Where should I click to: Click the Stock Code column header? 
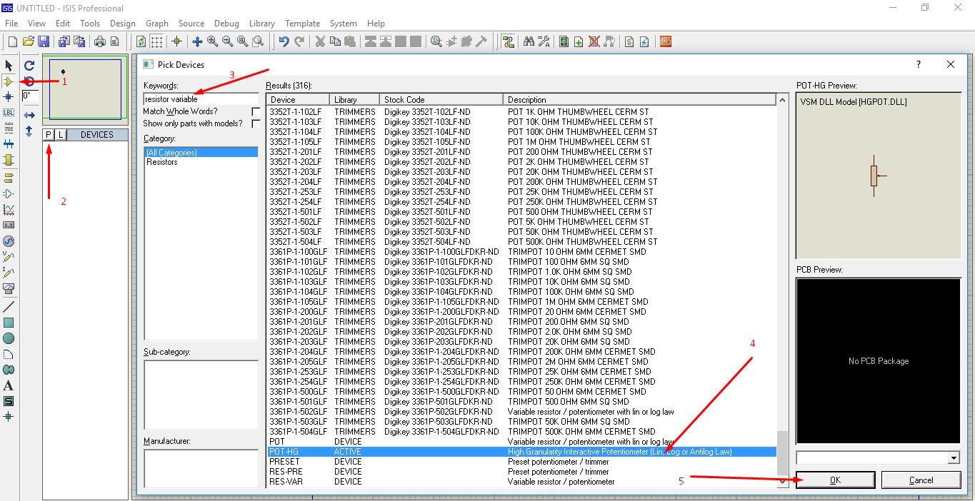point(441,99)
